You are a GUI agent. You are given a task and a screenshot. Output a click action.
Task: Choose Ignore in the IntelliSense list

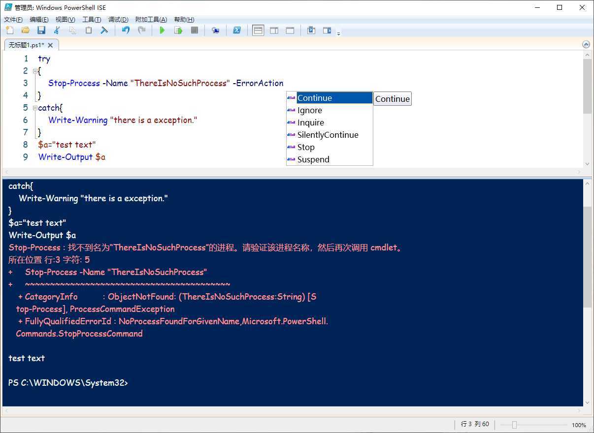point(330,110)
